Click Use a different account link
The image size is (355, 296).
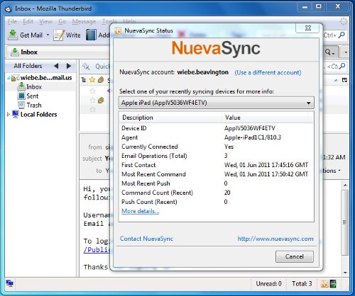coord(268,72)
